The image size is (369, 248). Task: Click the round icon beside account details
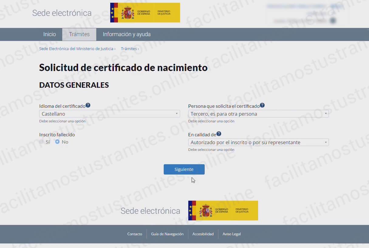click(333, 20)
